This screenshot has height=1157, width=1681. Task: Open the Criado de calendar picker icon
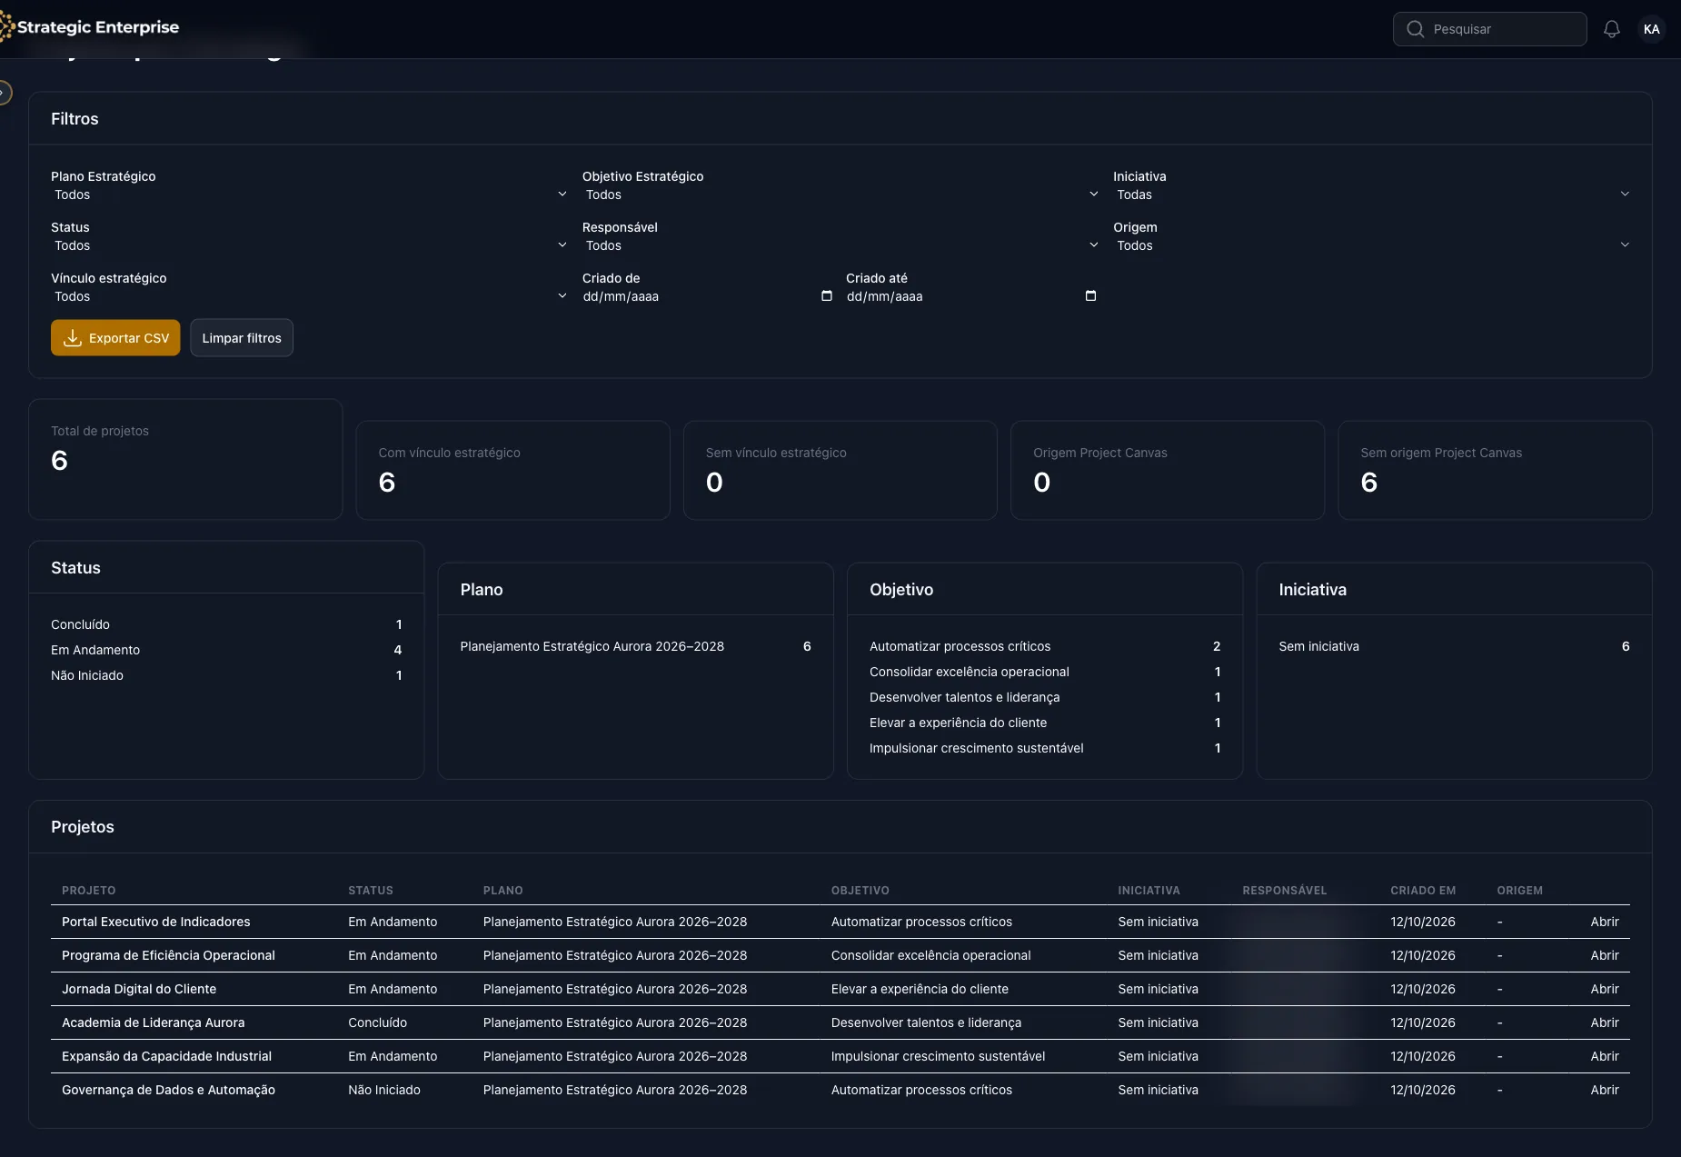click(826, 296)
